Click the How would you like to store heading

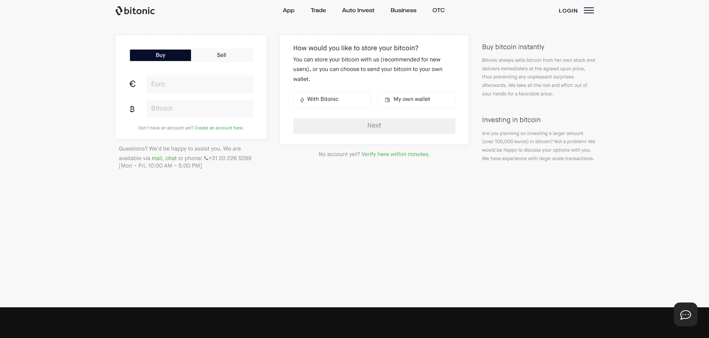(x=356, y=48)
